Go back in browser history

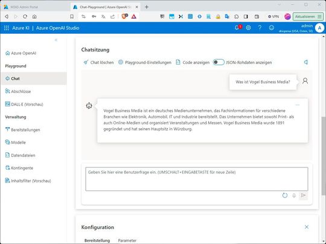coord(7,17)
